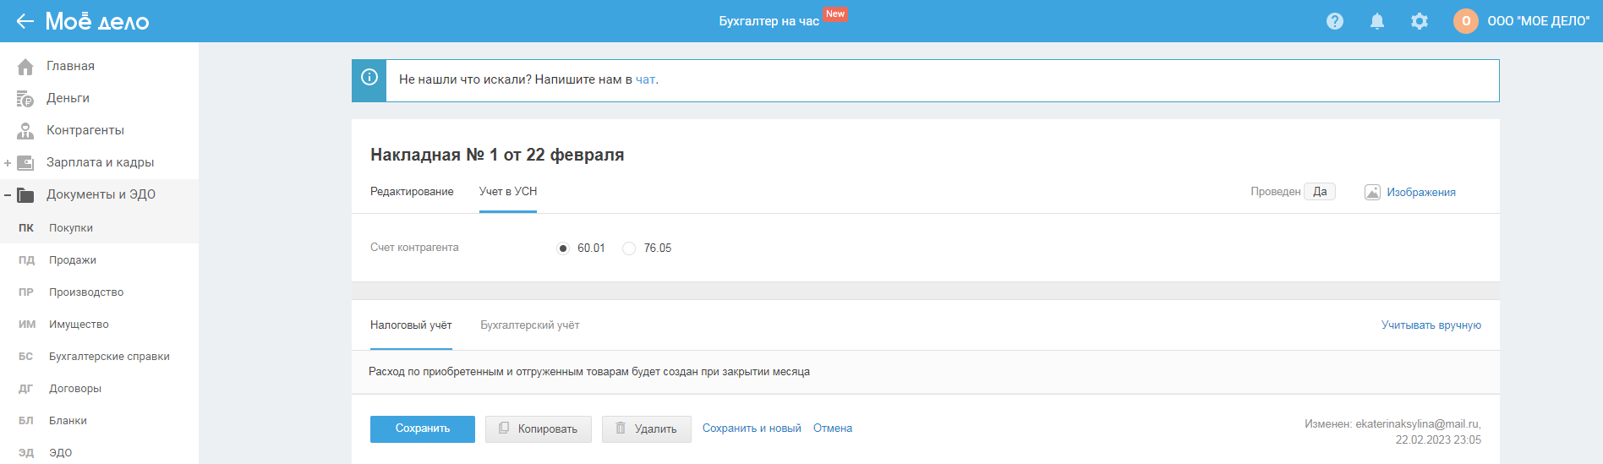
Task: Click the Контрагенты people icon
Action: pyautogui.click(x=25, y=131)
